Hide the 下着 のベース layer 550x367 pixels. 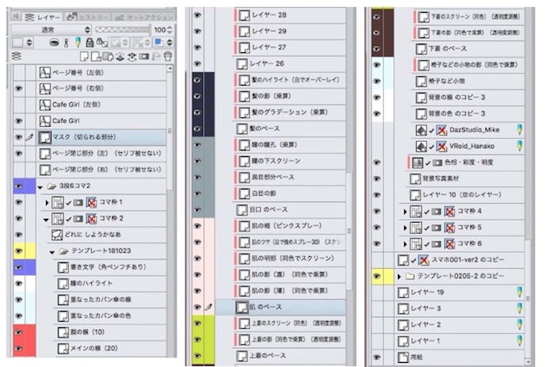(x=376, y=49)
